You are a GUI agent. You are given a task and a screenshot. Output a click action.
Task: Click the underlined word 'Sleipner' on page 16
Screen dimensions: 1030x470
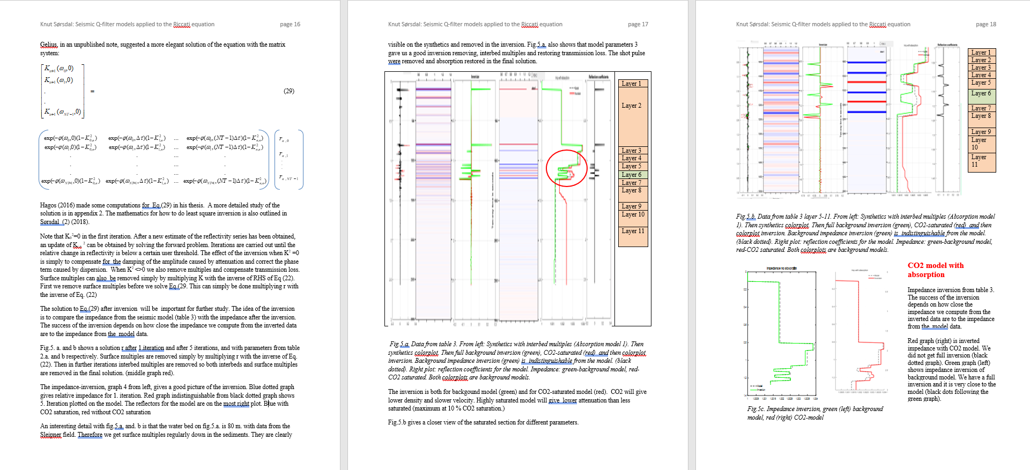(50, 435)
